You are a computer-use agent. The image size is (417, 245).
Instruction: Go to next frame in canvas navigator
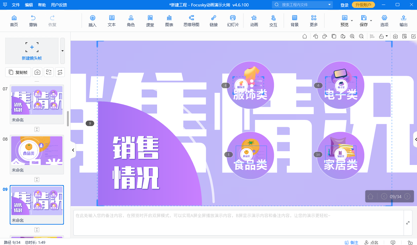pos(407,197)
